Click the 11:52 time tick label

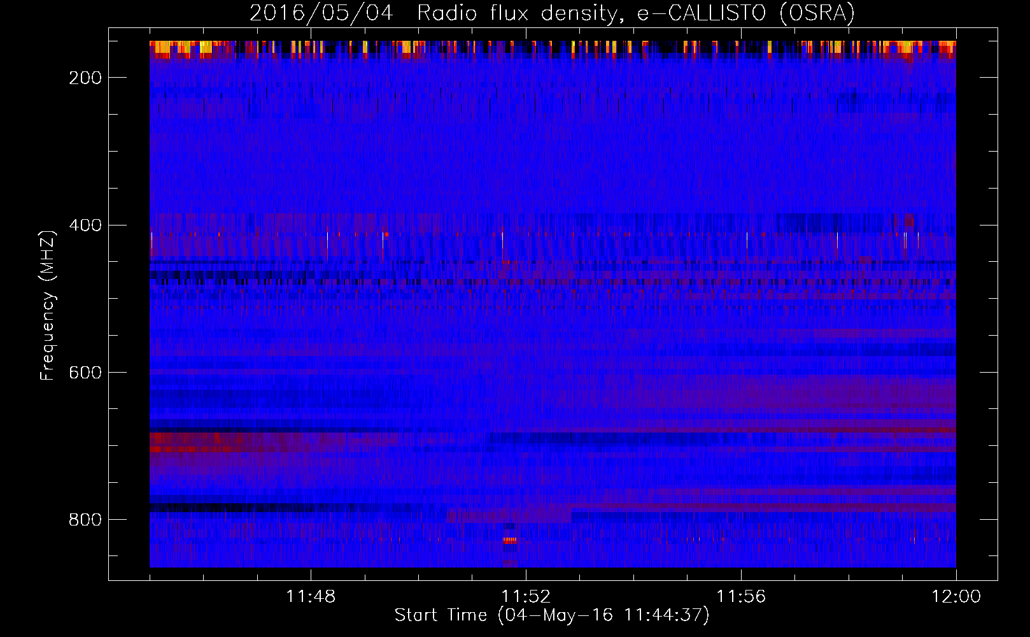[x=526, y=597]
